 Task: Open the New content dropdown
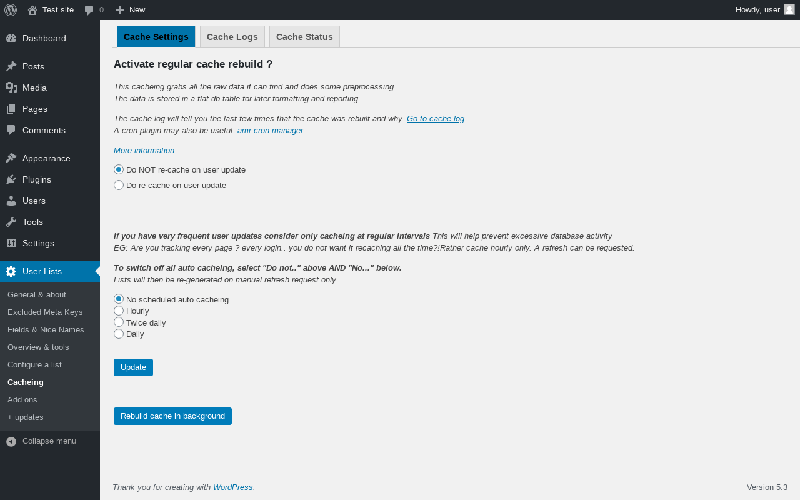pos(130,10)
